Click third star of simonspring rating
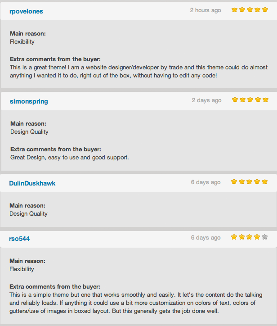Screen dimensions: 277x326 pyautogui.click(x=250, y=100)
